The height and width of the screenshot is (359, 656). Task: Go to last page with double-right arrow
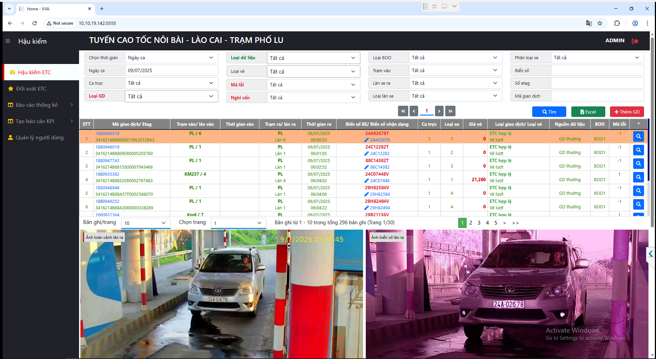pyautogui.click(x=450, y=111)
